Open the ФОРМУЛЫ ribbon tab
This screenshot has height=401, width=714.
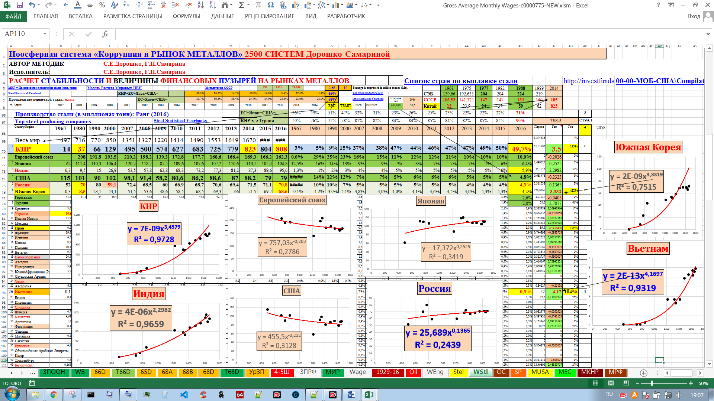pos(186,16)
